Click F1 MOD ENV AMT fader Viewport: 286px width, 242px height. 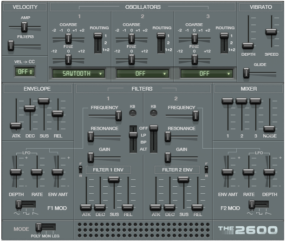click(x=58, y=172)
